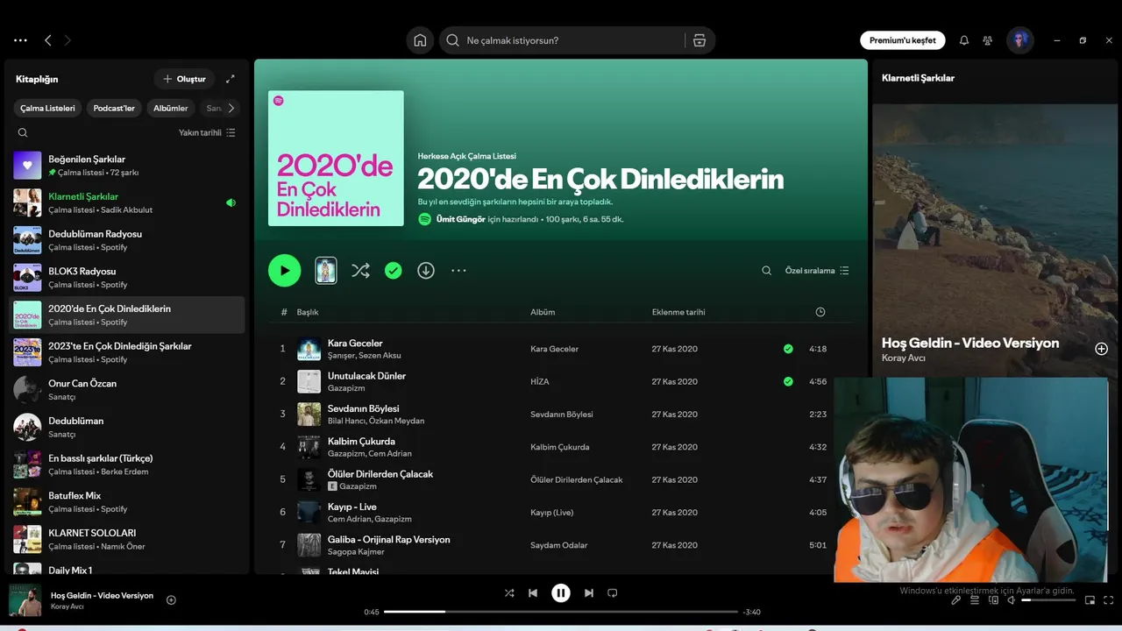
Task: Seek on the song progress bar
Action: point(561,612)
